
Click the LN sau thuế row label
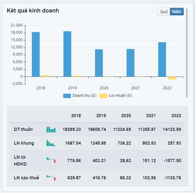pos(26,178)
